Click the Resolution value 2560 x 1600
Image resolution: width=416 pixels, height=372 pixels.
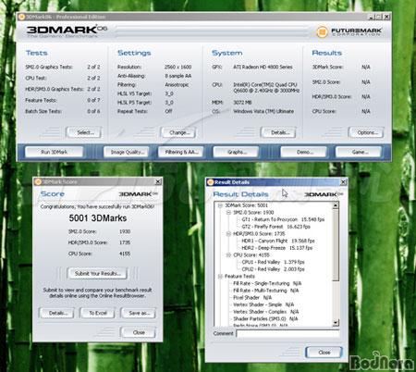pyautogui.click(x=177, y=67)
